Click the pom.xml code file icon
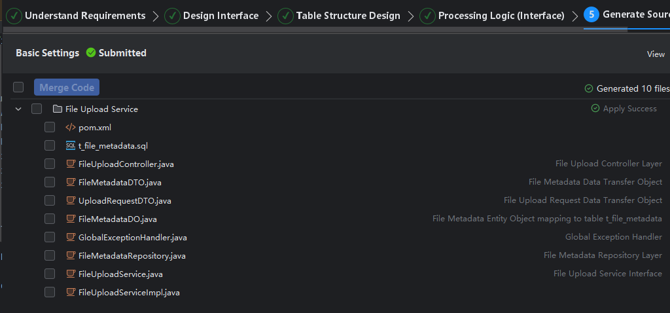 [71, 128]
